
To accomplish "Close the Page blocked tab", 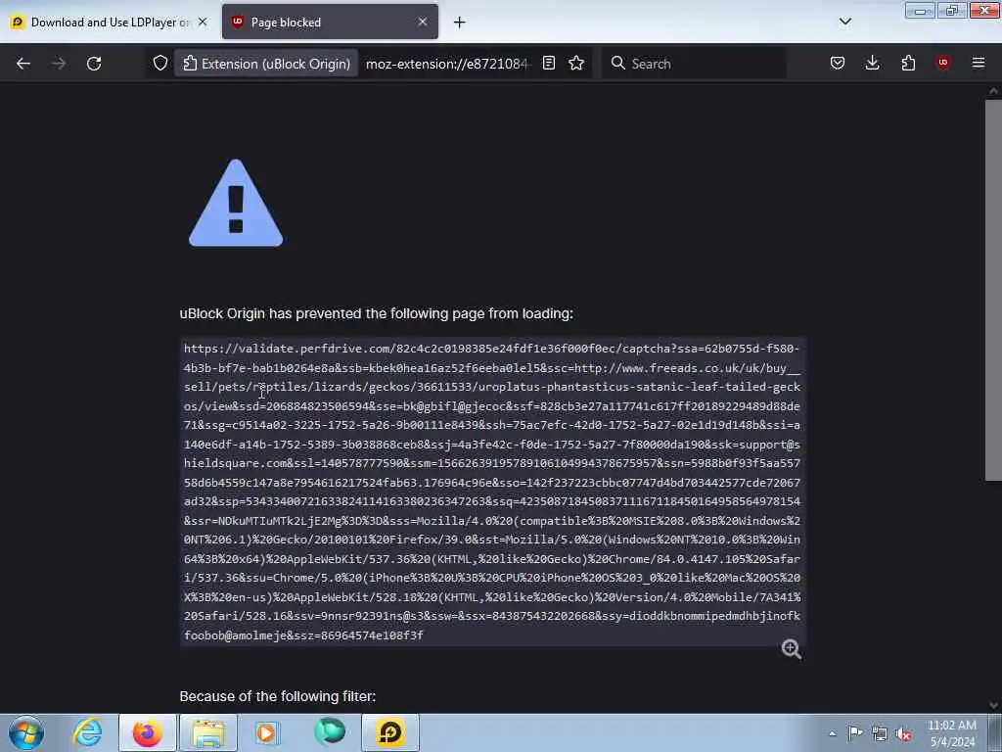I will click(x=423, y=22).
